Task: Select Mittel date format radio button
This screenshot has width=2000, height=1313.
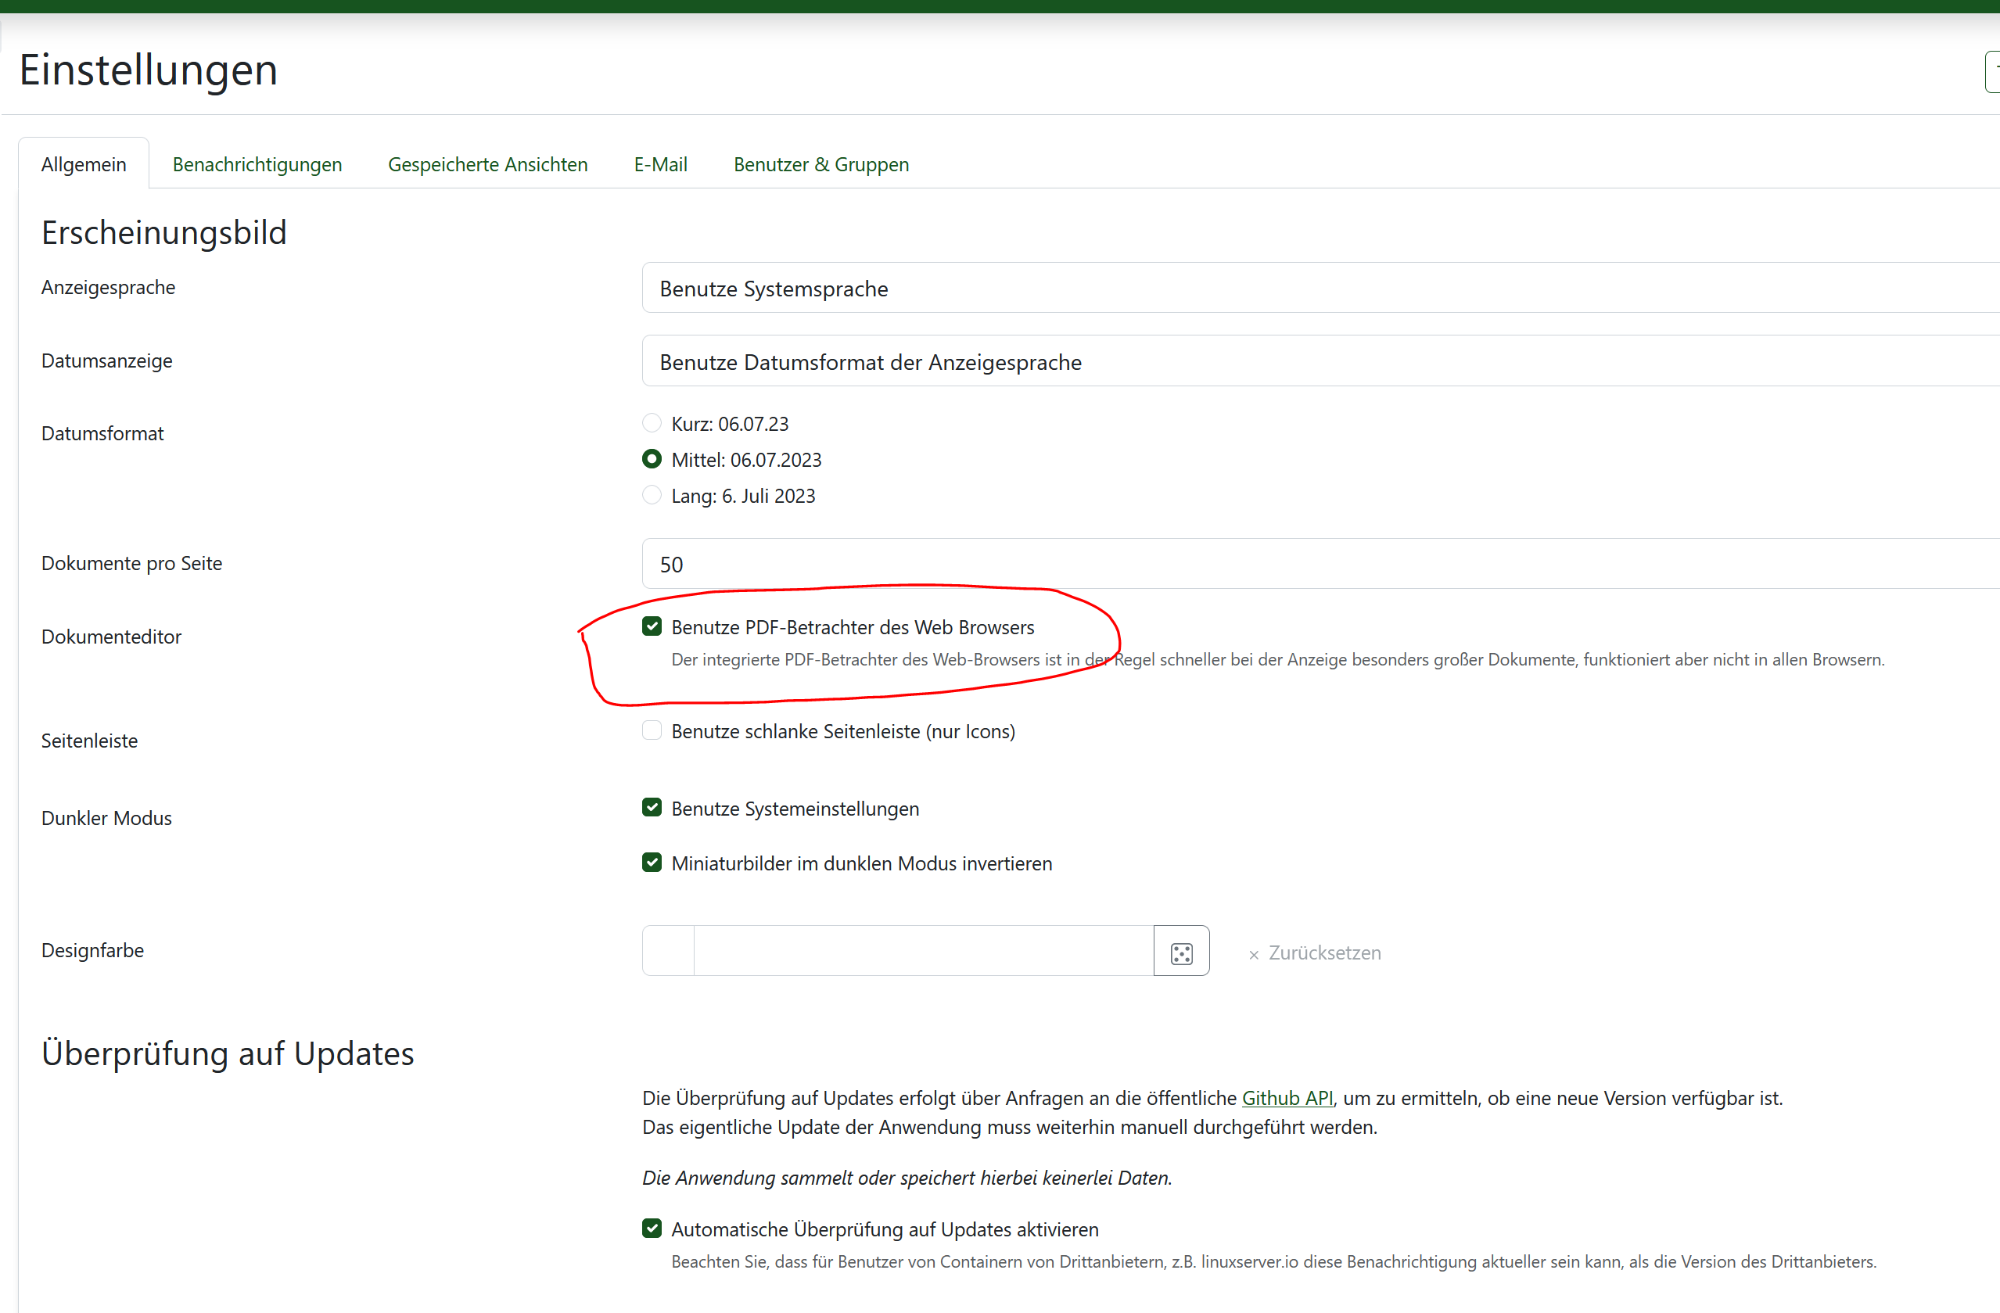Action: [x=652, y=459]
